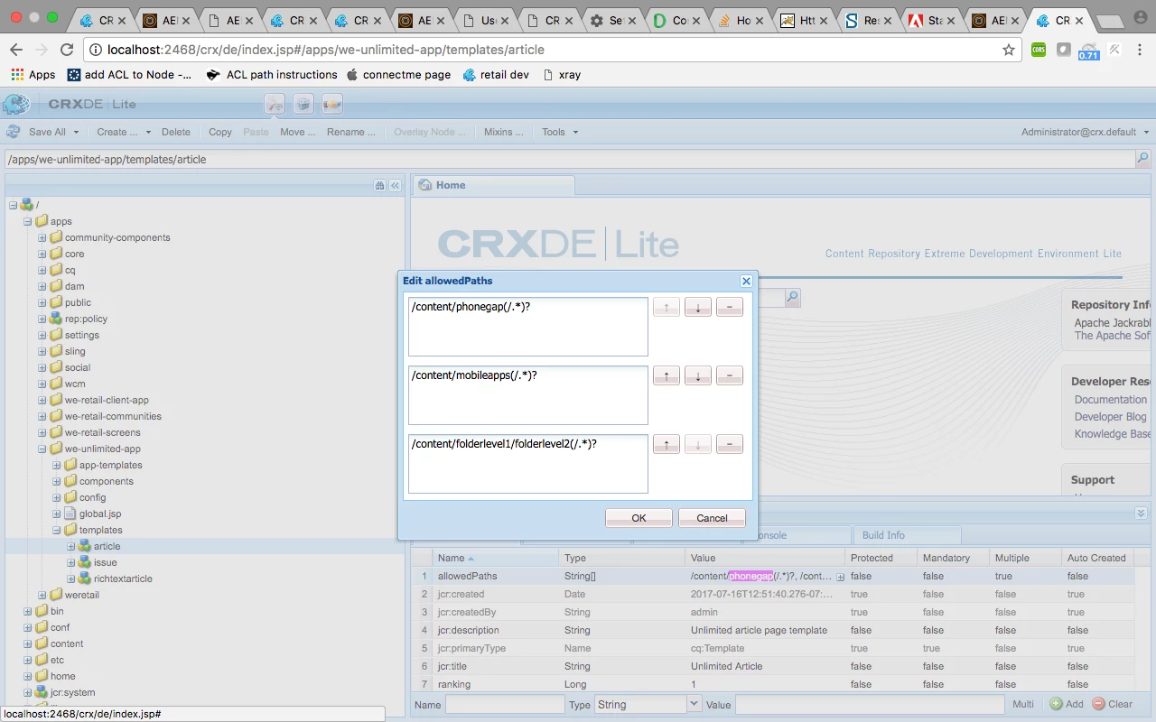Click the Unlimited Article value cell
This screenshot has height=722, width=1156.
tap(767, 666)
